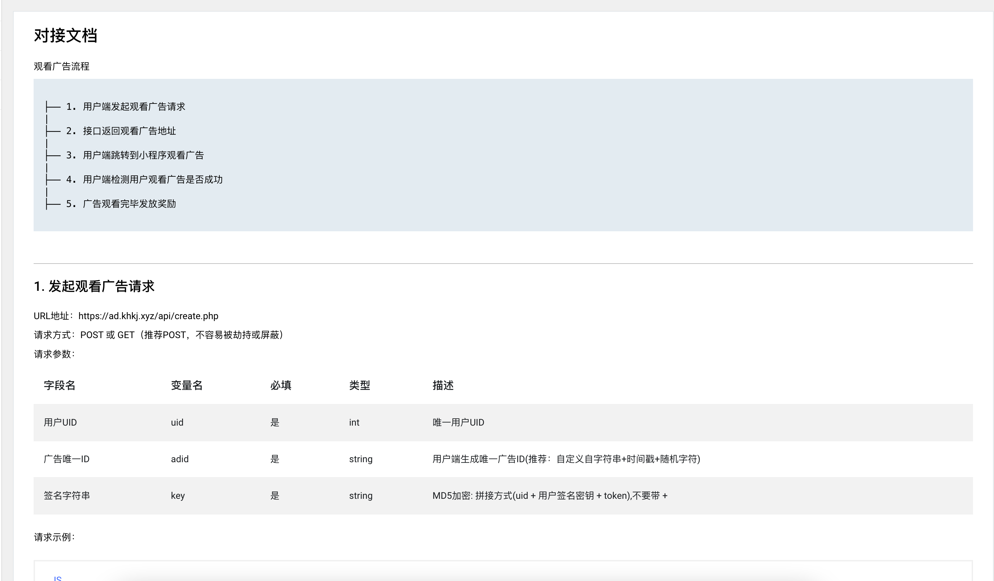Click the 对接文档 page title
This screenshot has width=994, height=581.
point(66,36)
